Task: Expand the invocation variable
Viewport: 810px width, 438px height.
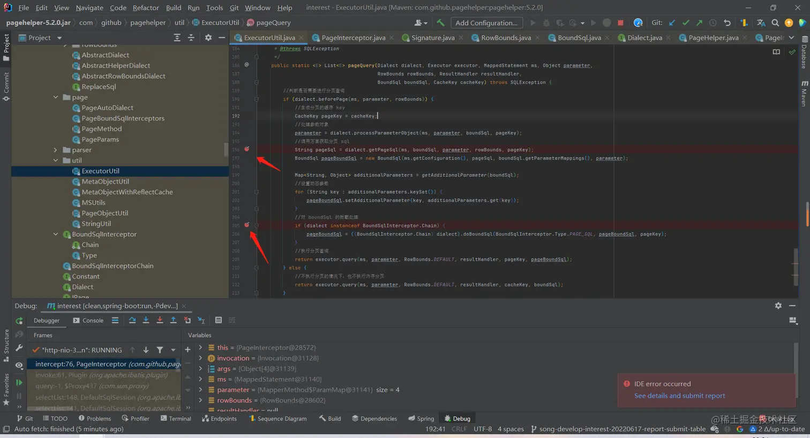Action: [201, 358]
